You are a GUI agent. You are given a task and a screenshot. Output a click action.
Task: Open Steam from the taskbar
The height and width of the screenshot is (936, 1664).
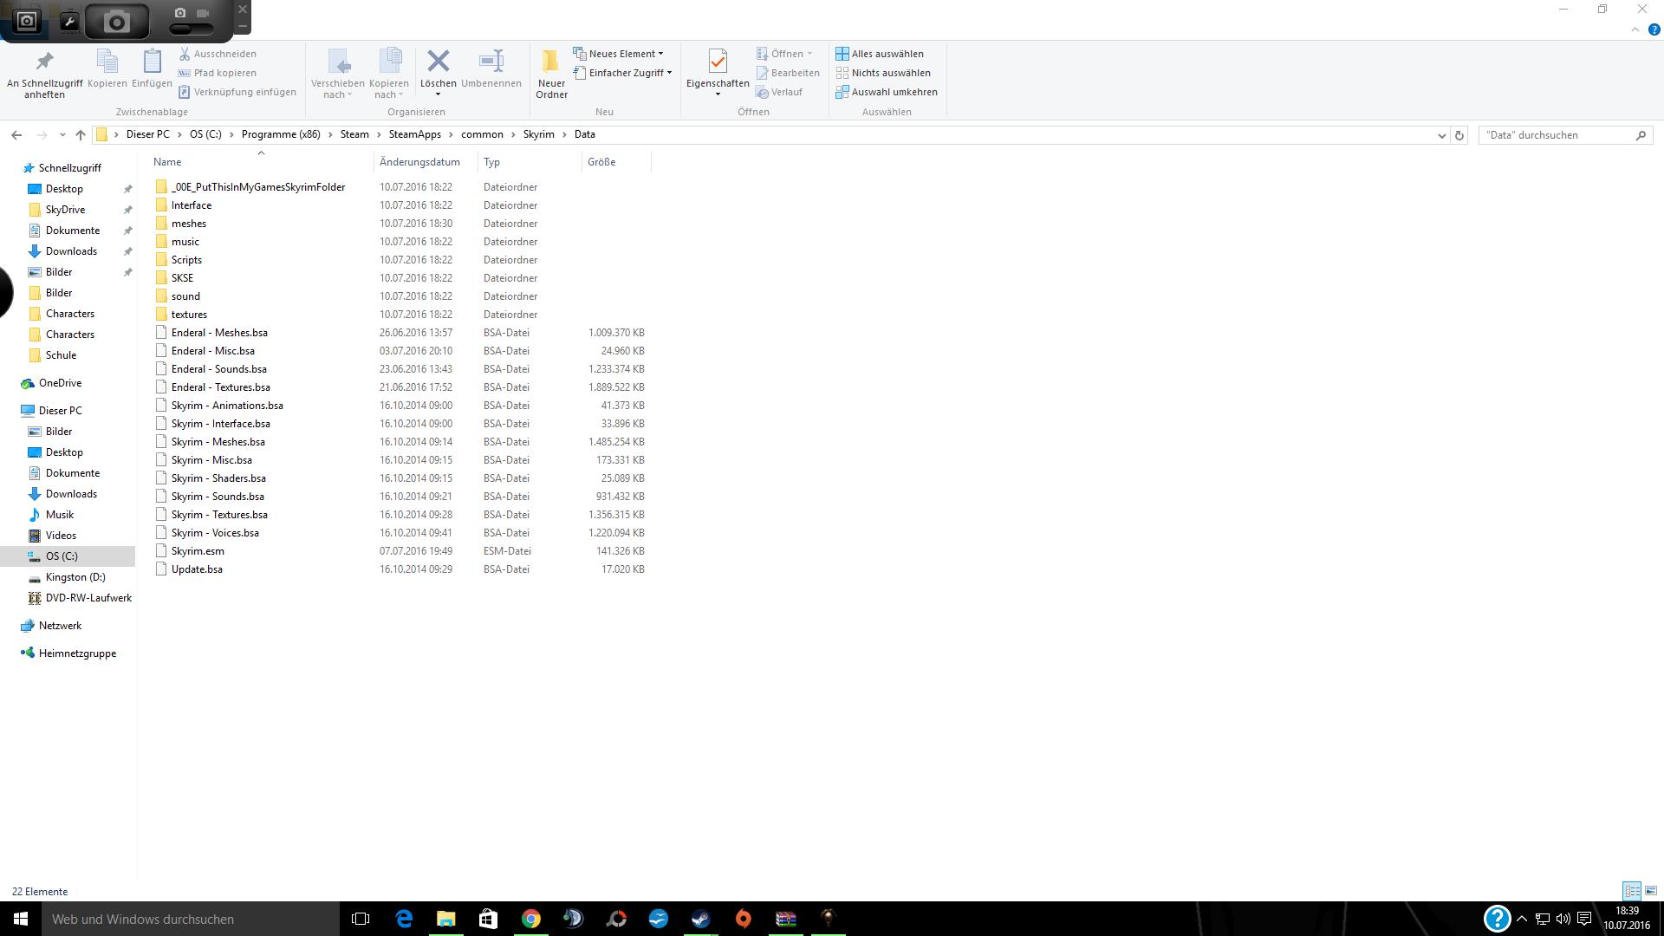click(x=700, y=919)
